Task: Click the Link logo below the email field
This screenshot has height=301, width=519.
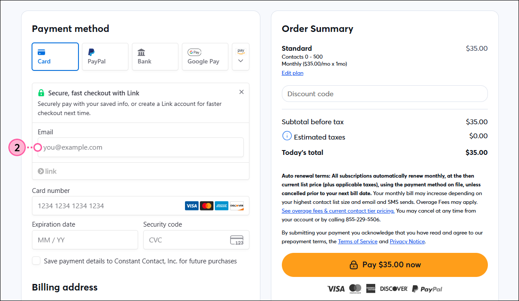Action: click(x=47, y=171)
